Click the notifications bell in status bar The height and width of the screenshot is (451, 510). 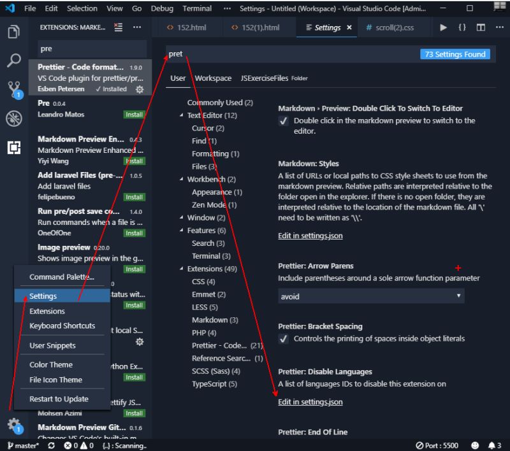(x=493, y=446)
